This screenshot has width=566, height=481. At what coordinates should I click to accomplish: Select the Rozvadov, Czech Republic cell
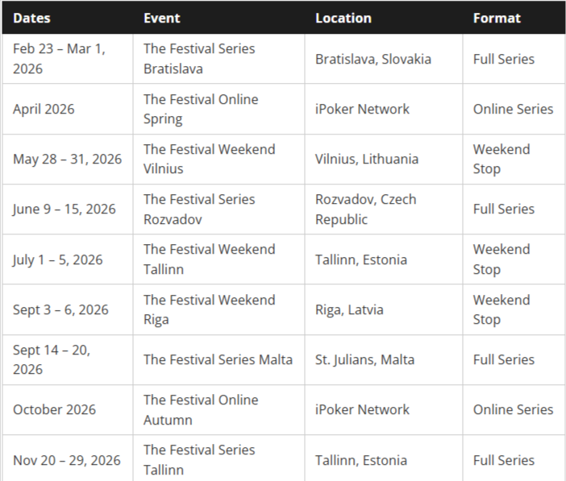click(366, 209)
